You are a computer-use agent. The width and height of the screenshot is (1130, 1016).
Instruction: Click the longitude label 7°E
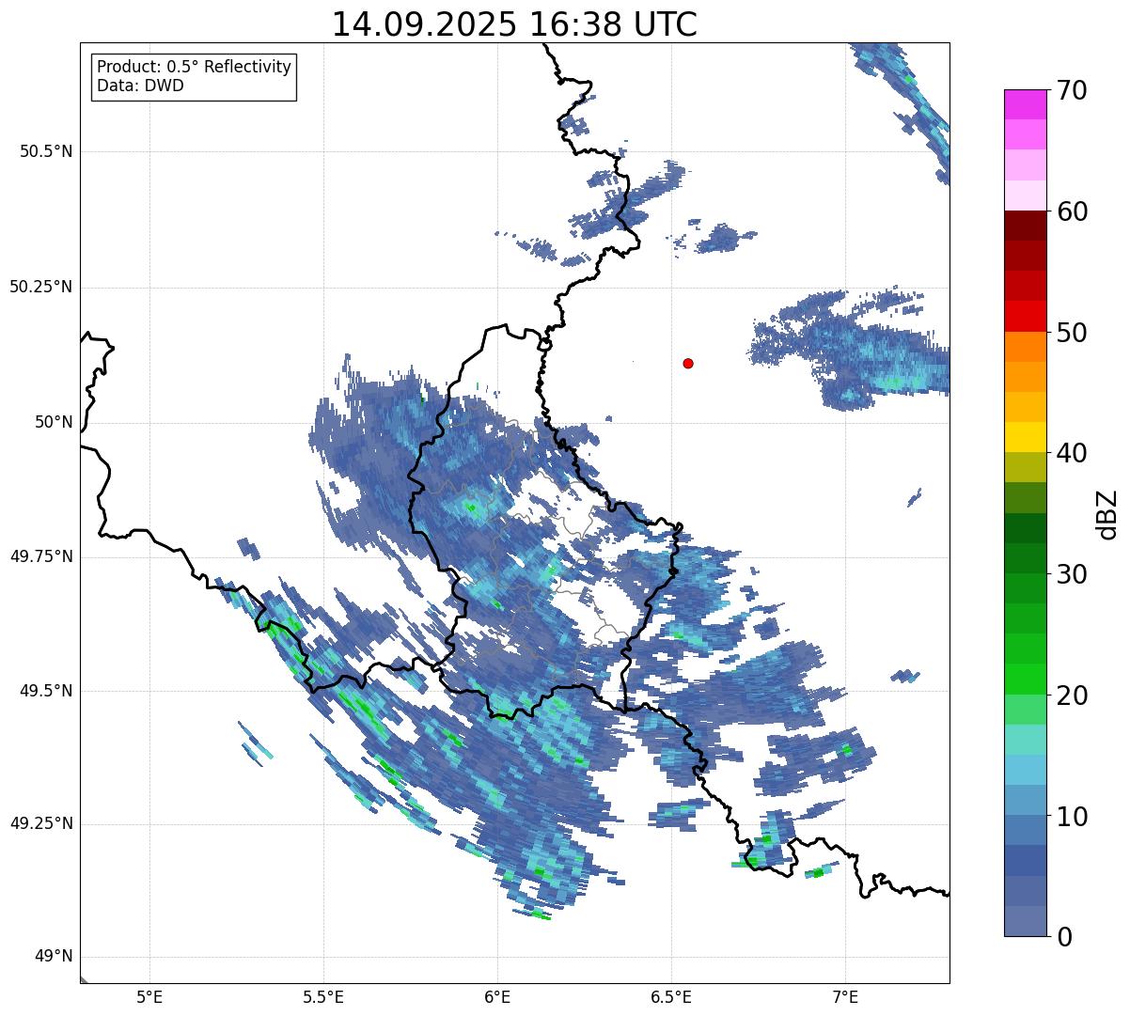pos(845,996)
